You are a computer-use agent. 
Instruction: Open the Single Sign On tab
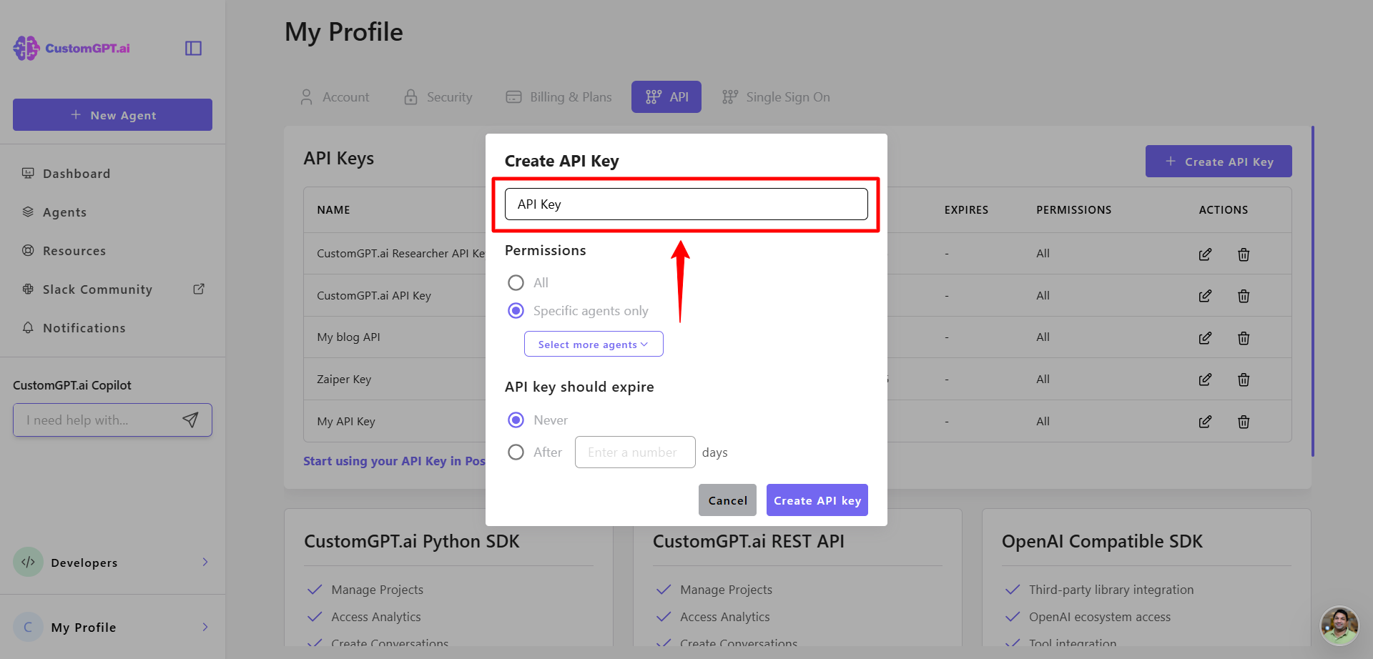(776, 96)
